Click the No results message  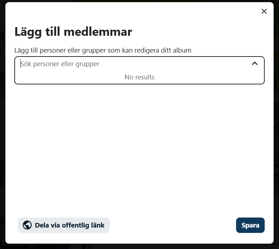(139, 77)
